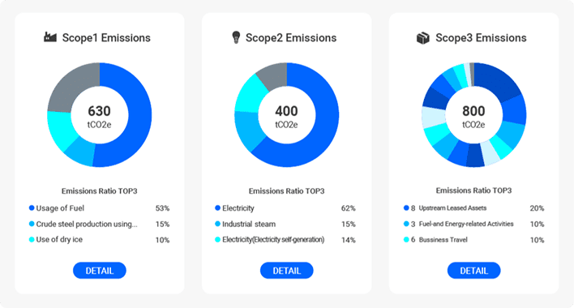Select the Use of dry ice legend entry

(x=99, y=240)
